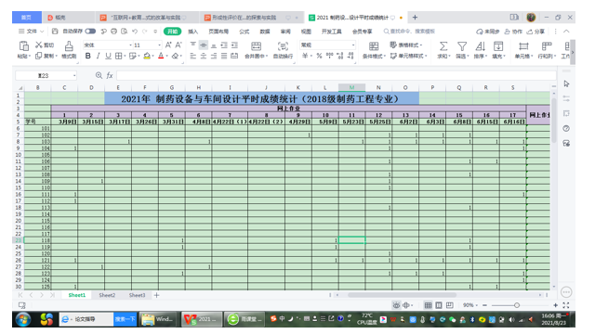This screenshot has height=334, width=595.
Task: Apply Bold formatting with the B icon
Action: coord(87,56)
